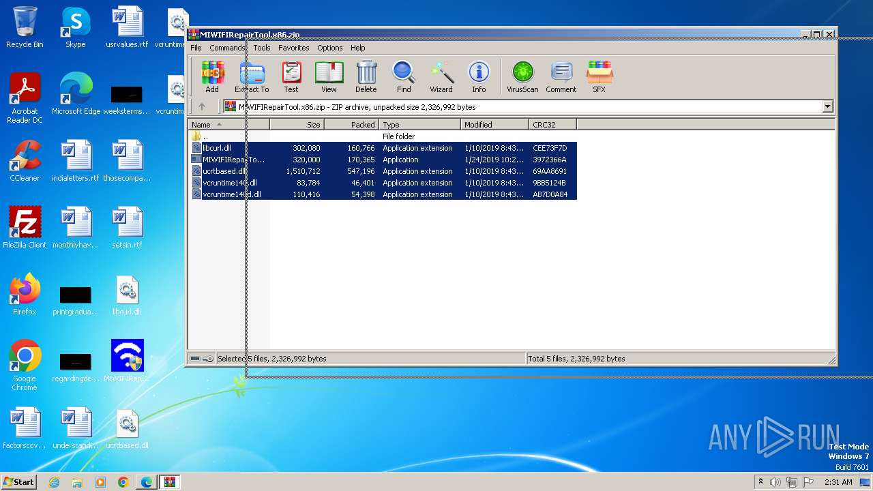This screenshot has height=491, width=873.
Task: Select the libcurl.dll row in archive
Action: pos(383,148)
